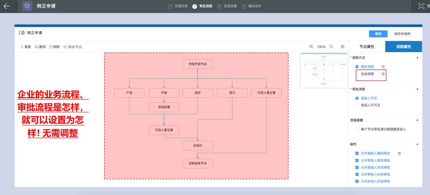
Task: Click the 删除 delete icon in the toolbar
Action: [51, 47]
